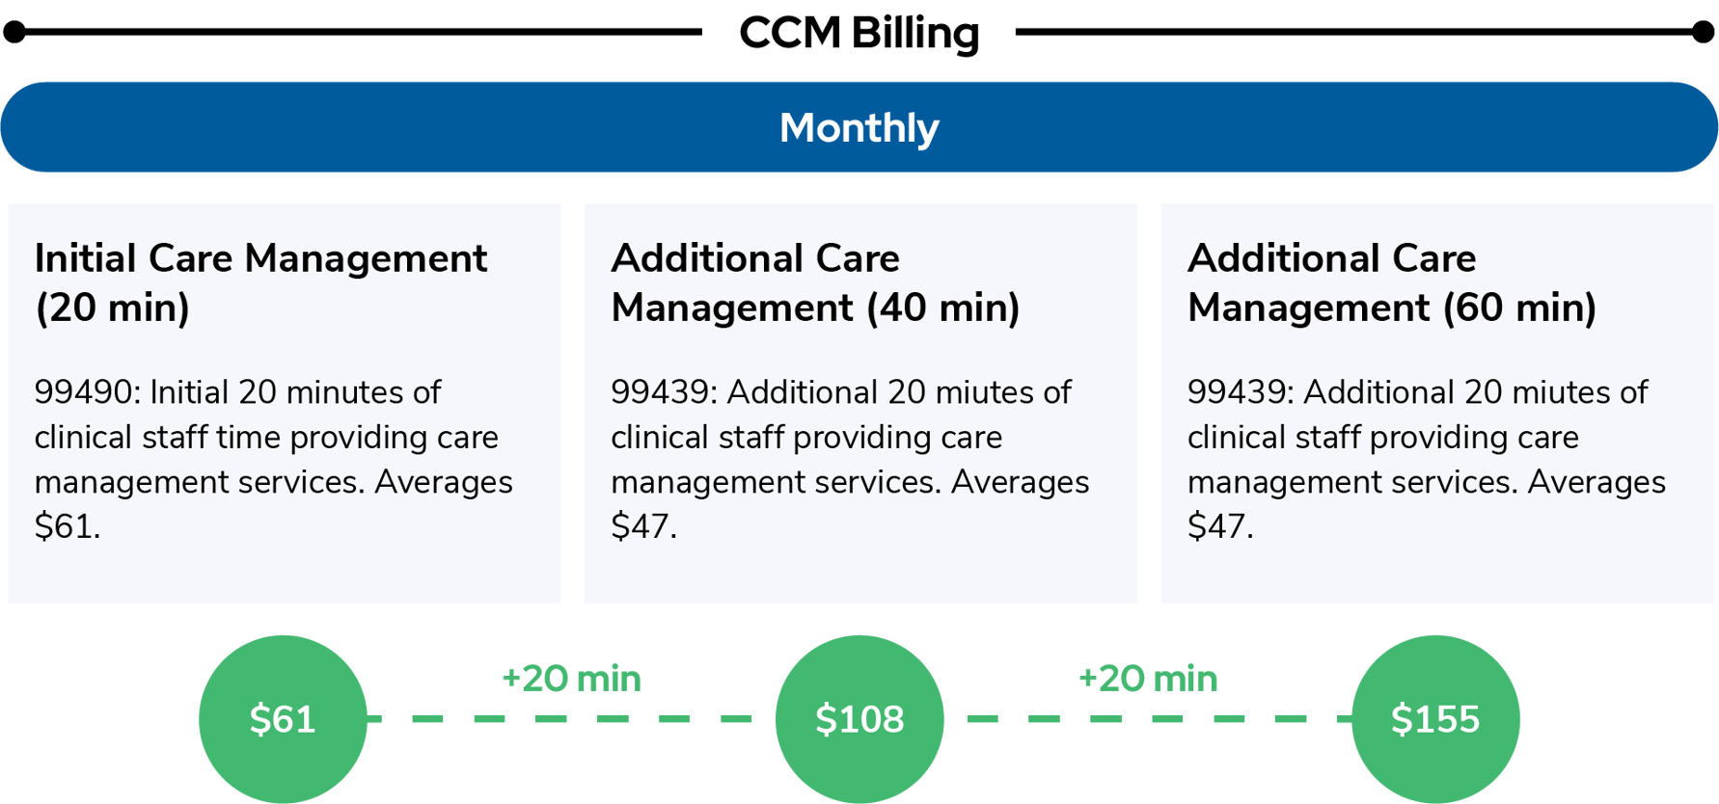This screenshot has width=1719, height=804.
Task: Select the Additional Care Management (40 min) heading
Action: pos(815,282)
